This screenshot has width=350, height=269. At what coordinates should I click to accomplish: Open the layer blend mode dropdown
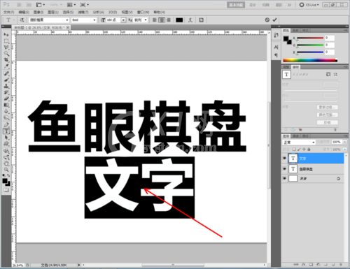299,142
